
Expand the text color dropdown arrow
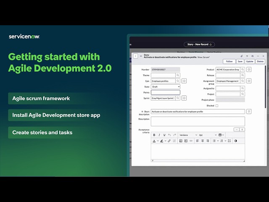(158, 141)
